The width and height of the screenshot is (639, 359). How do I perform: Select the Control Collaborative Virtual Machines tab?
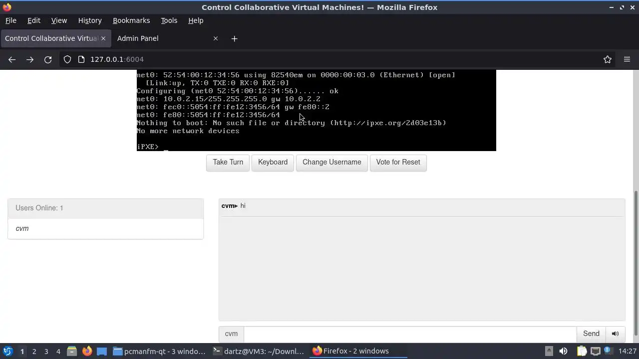(55, 38)
